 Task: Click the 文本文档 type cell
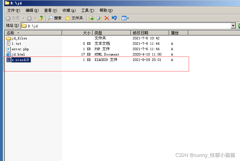coord(102,44)
